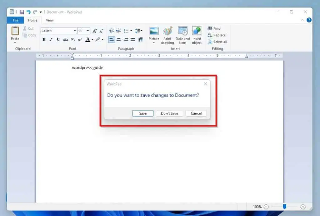Click the Save icon on quick access toolbar
320x216 pixels.
tap(22, 12)
